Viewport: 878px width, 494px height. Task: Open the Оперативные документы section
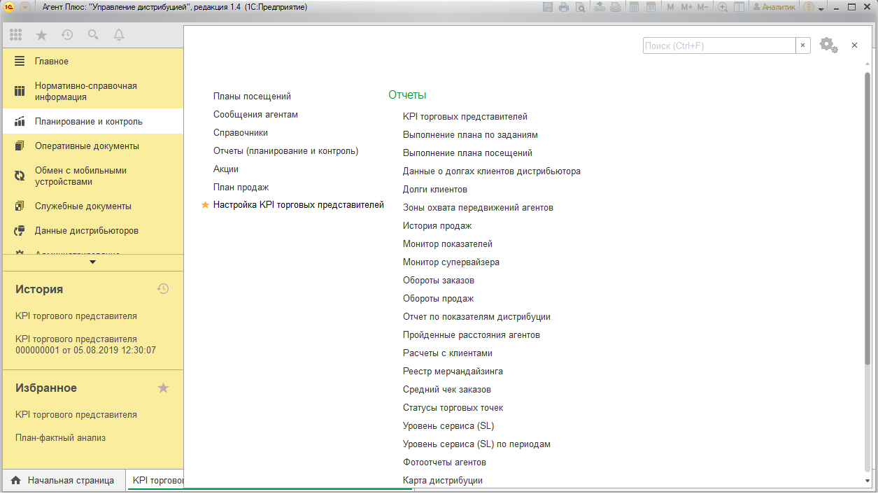[x=93, y=146]
